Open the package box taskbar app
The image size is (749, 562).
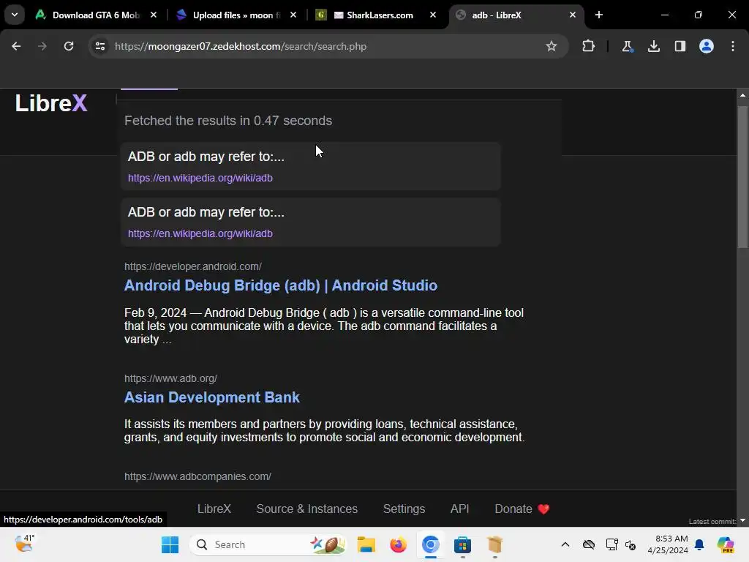pyautogui.click(x=494, y=544)
